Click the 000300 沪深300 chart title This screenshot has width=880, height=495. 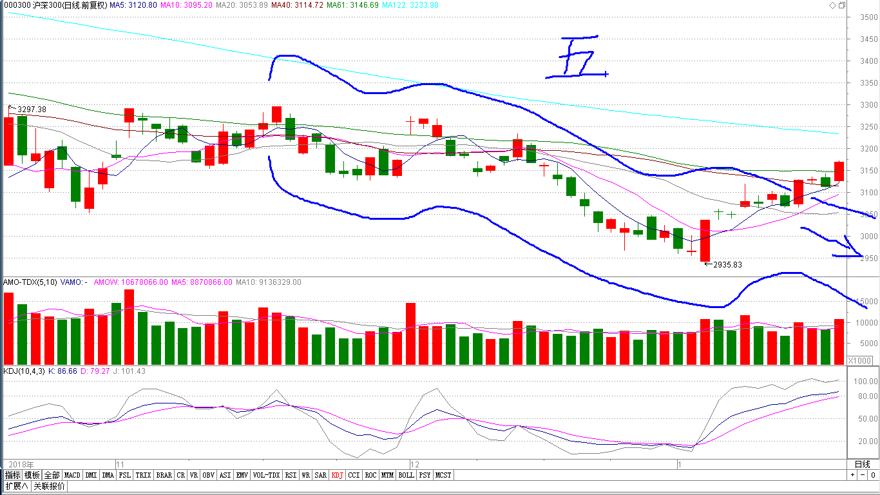[x=54, y=5]
